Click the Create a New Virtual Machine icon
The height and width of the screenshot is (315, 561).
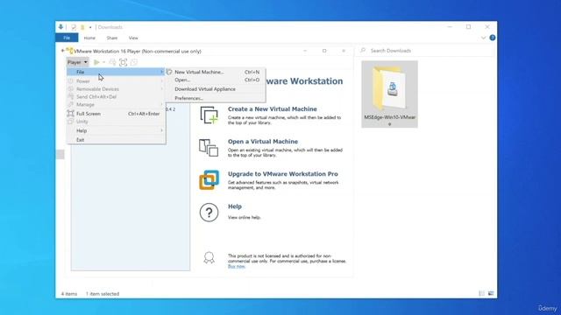click(x=209, y=115)
